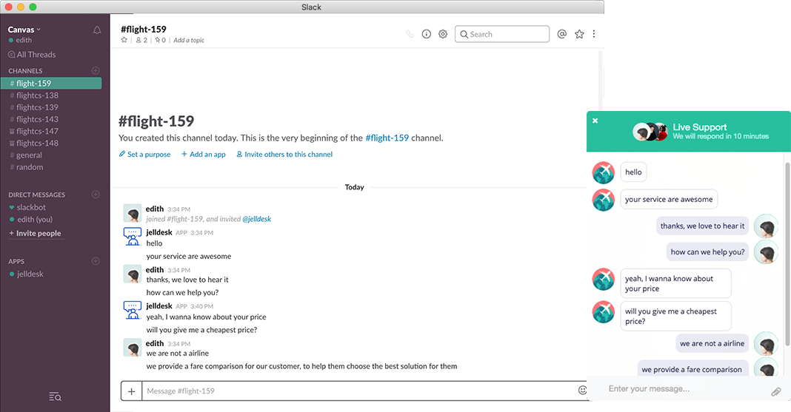Add an app via Apps plus icon

click(x=96, y=261)
